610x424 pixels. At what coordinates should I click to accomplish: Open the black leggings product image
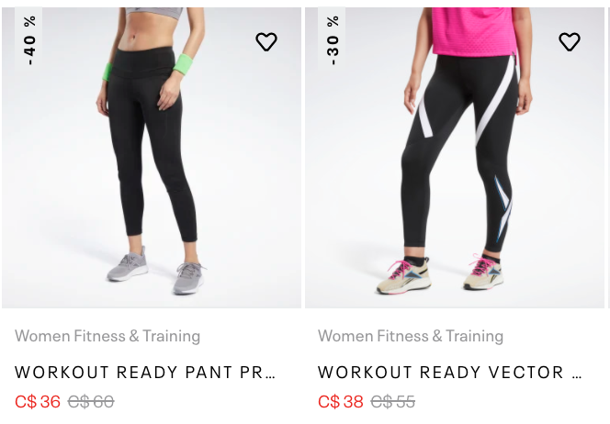point(152,158)
